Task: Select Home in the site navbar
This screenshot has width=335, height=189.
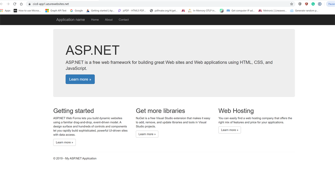Action: [x=95, y=20]
